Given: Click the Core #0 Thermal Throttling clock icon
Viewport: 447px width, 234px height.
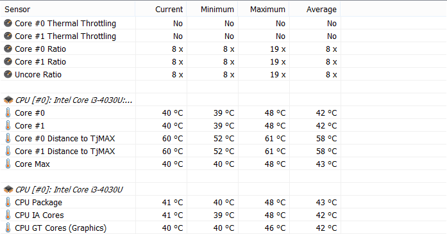Looking at the screenshot, I should tap(8, 23).
